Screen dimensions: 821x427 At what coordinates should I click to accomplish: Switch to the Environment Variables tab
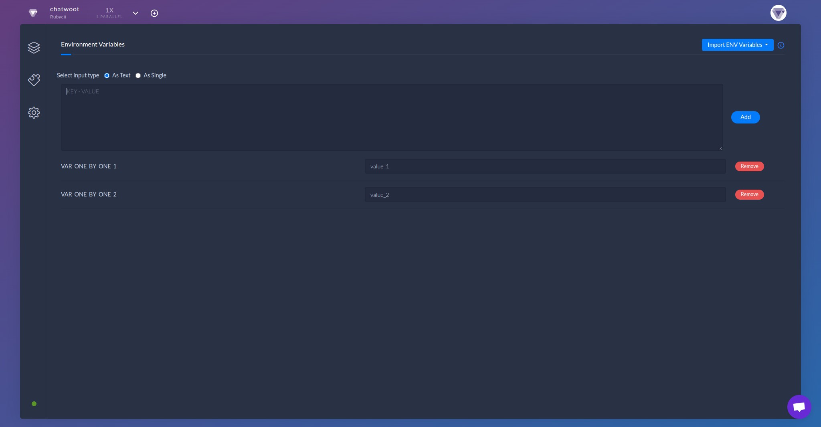[x=92, y=45]
